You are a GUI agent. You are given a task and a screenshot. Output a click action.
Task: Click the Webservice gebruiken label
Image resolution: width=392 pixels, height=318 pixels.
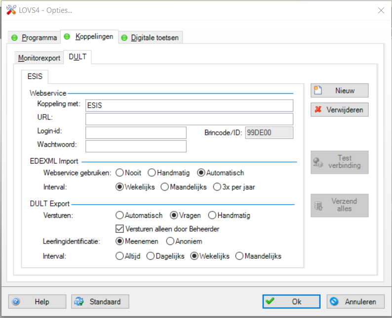point(77,173)
